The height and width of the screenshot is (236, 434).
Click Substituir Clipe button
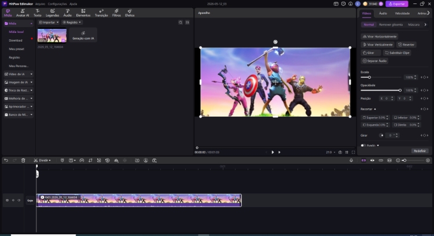click(x=397, y=53)
